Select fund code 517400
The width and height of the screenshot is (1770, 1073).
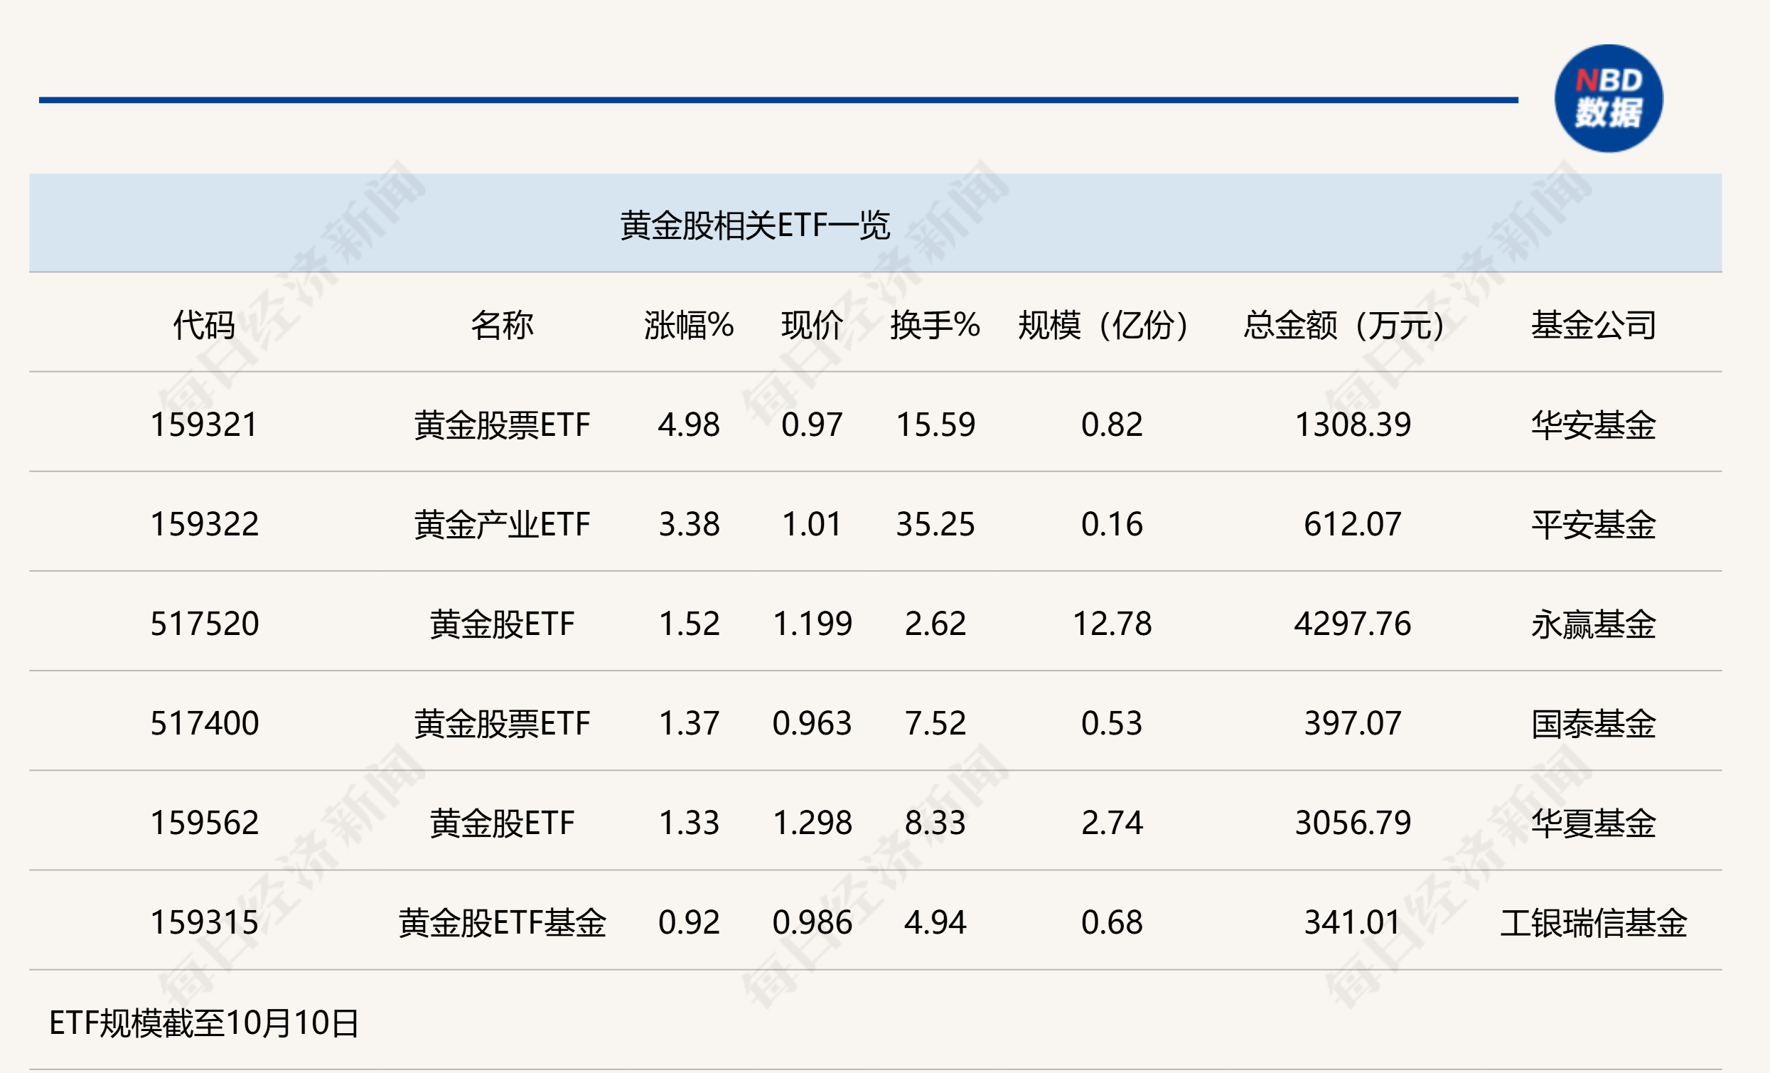pyautogui.click(x=204, y=723)
